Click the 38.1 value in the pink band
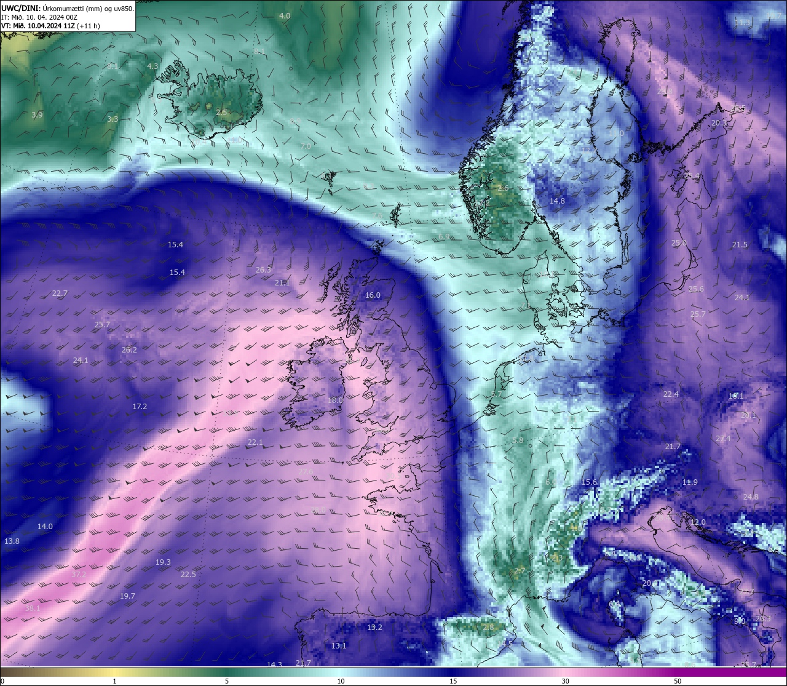The width and height of the screenshot is (787, 686). (32, 608)
